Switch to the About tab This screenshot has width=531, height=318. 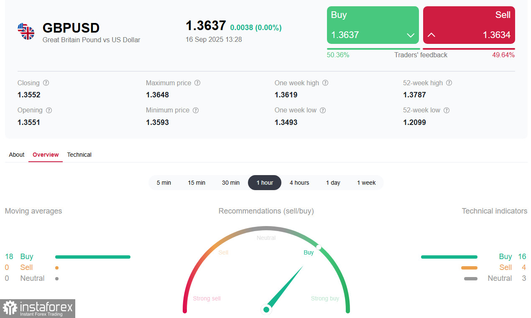pos(17,155)
